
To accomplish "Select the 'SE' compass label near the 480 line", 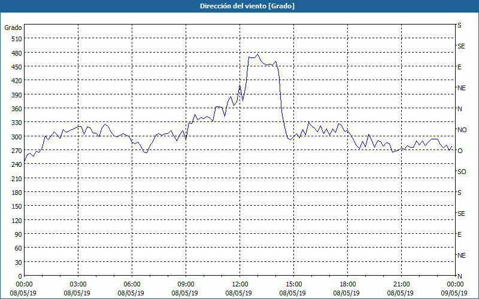I will 461,46.
